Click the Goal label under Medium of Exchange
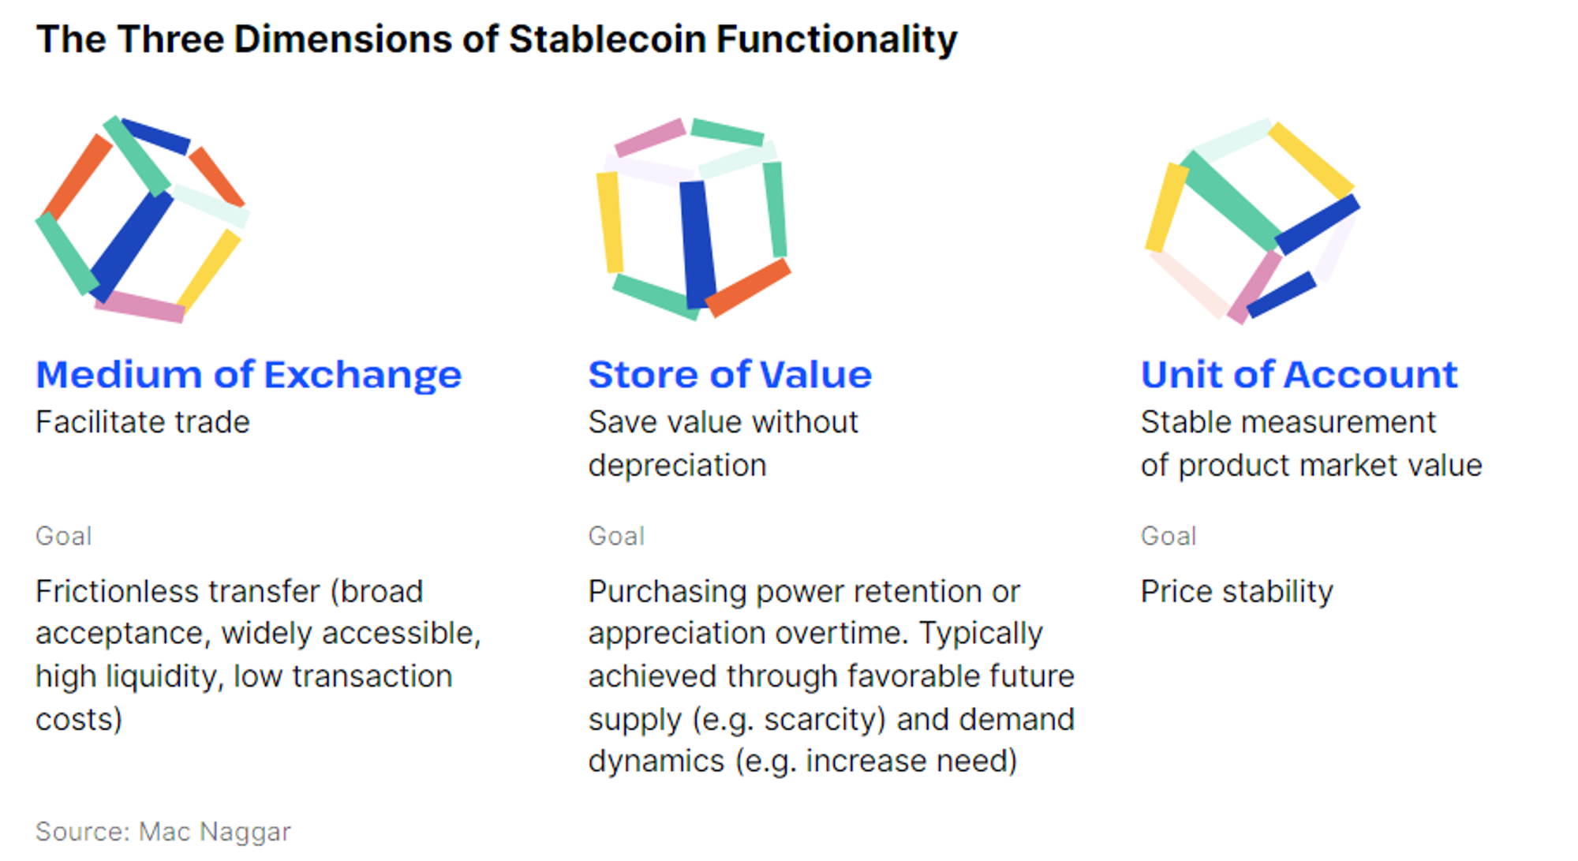Image resolution: width=1578 pixels, height=861 pixels. click(64, 536)
